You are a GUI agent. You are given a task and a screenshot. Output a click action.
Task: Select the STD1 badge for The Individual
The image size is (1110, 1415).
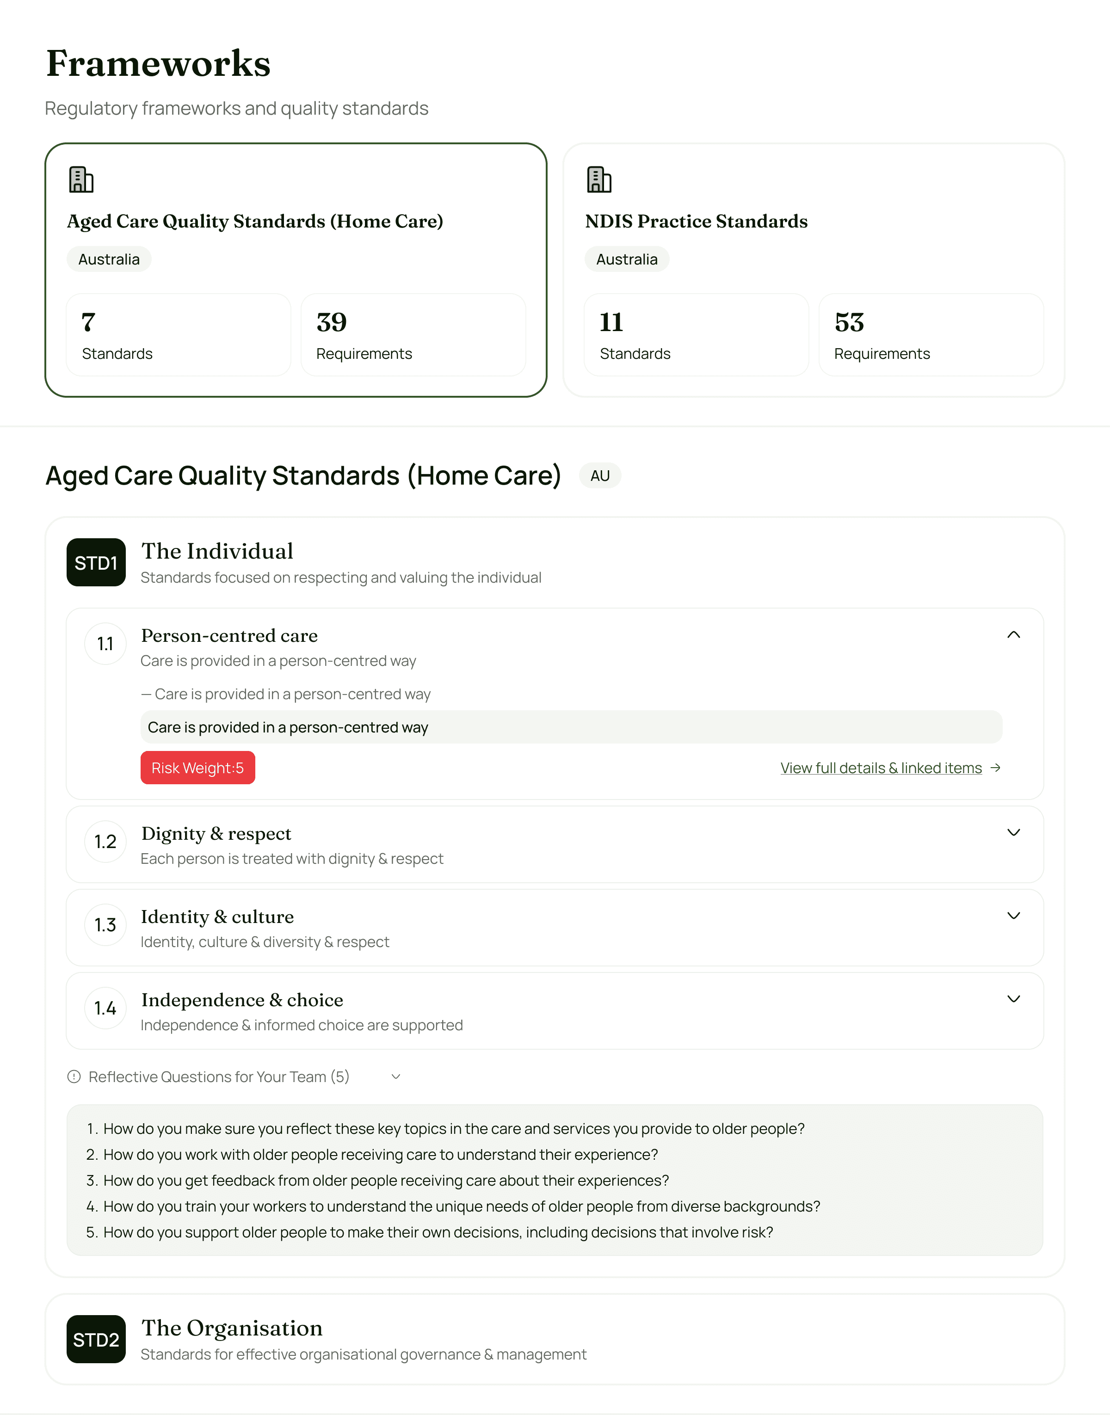tap(96, 563)
